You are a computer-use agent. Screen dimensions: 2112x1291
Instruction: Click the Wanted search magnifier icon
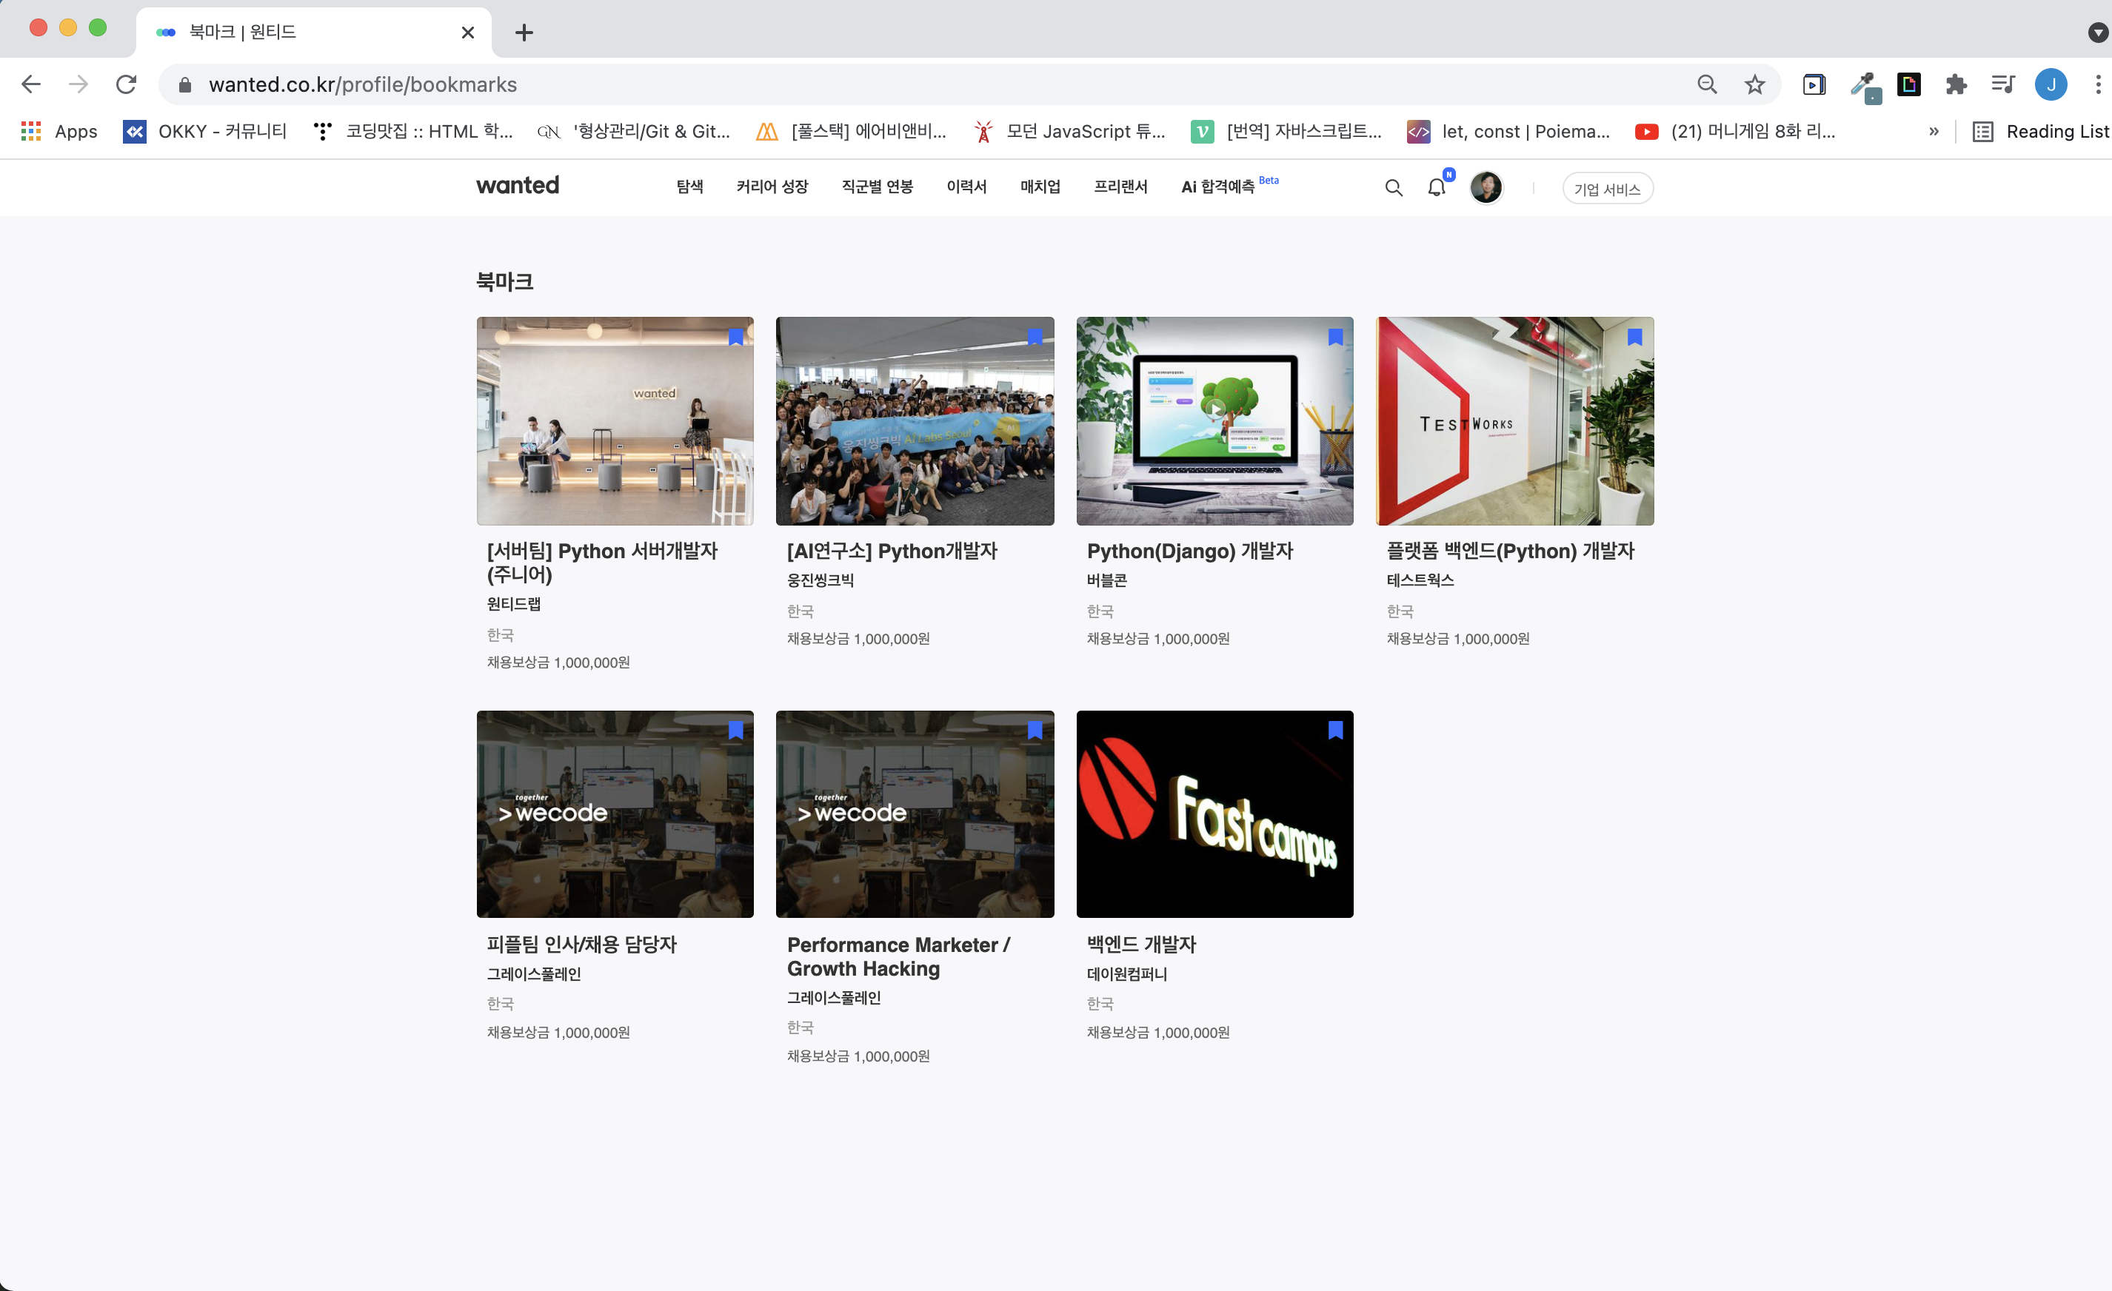click(x=1393, y=187)
